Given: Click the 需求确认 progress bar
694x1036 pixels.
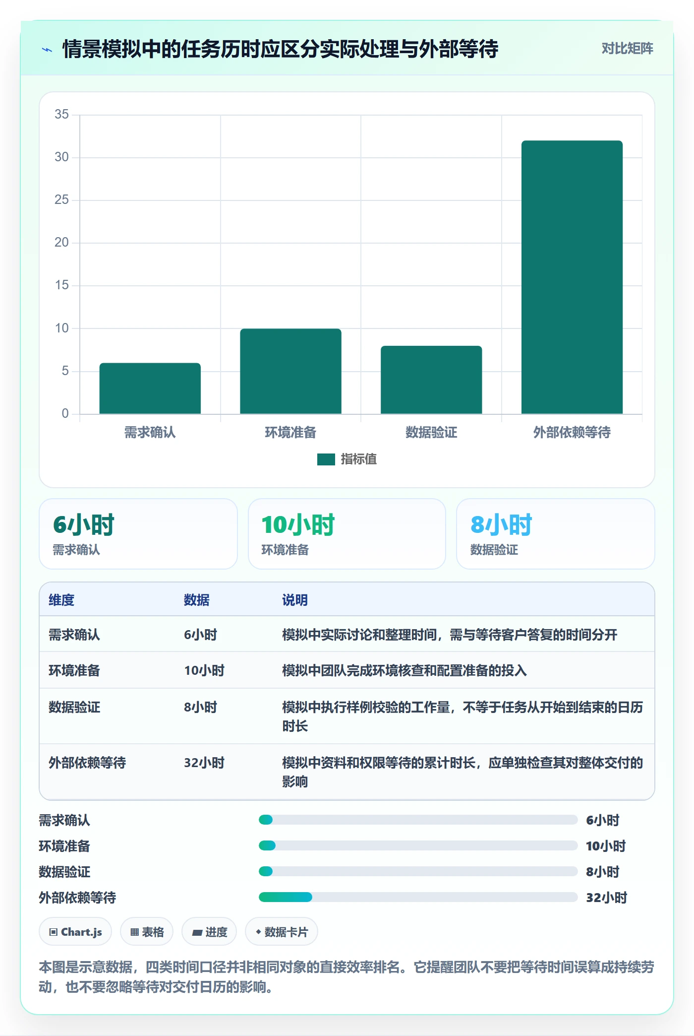Looking at the screenshot, I should pos(418,820).
